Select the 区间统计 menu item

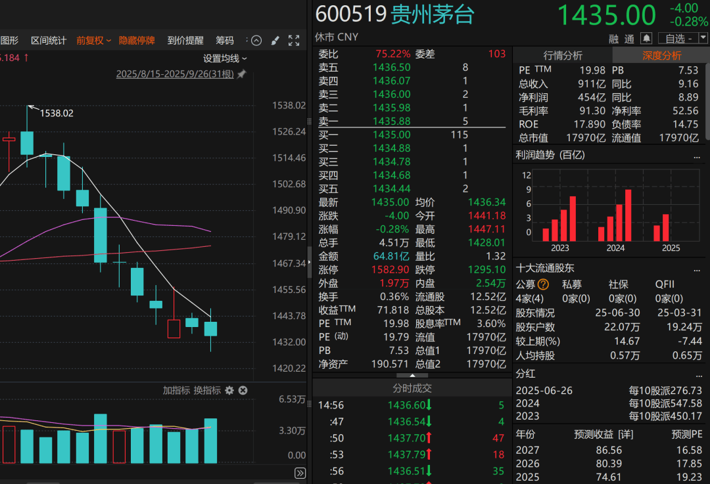pyautogui.click(x=47, y=40)
